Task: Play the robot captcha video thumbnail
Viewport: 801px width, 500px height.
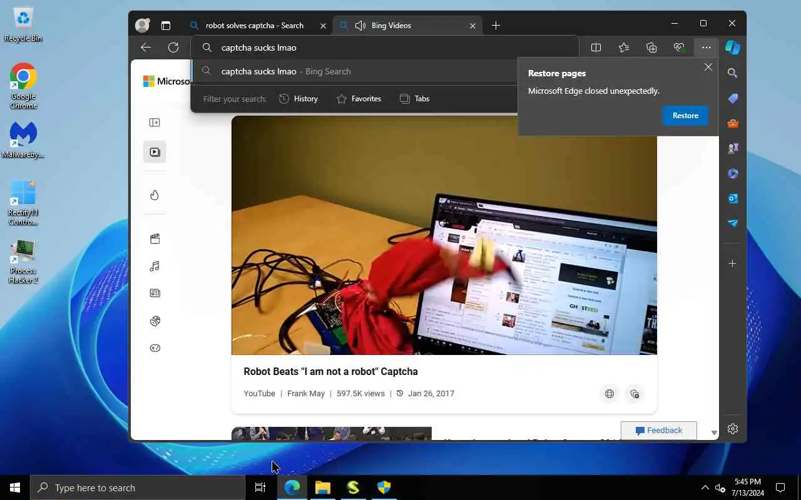Action: point(444,235)
